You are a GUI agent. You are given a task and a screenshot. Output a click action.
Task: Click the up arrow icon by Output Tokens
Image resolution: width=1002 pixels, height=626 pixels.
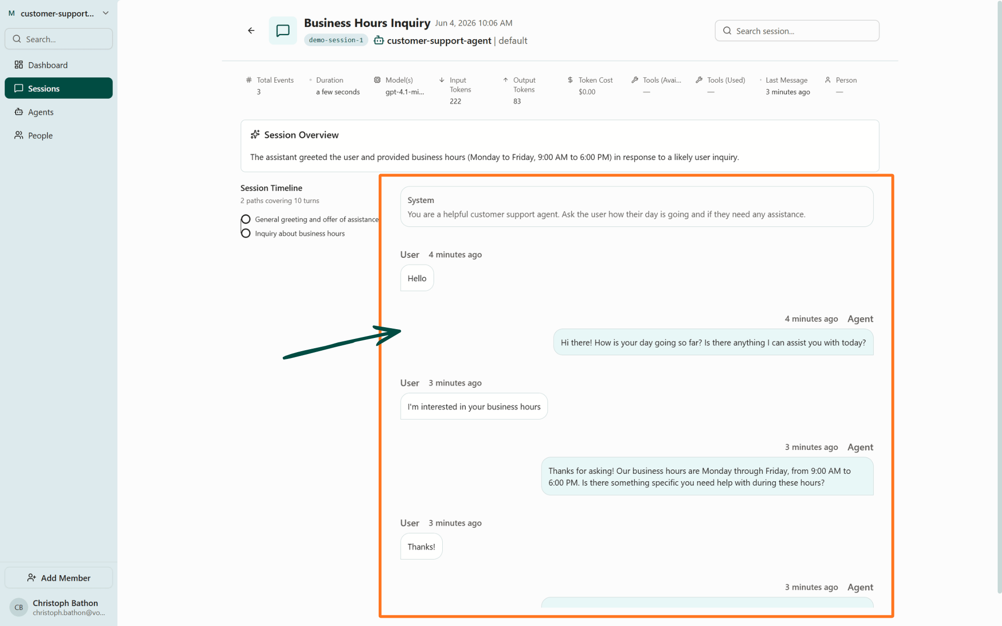click(x=505, y=80)
